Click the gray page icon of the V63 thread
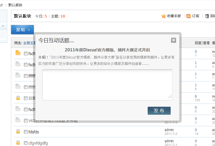The image size is (215, 146). (18, 120)
